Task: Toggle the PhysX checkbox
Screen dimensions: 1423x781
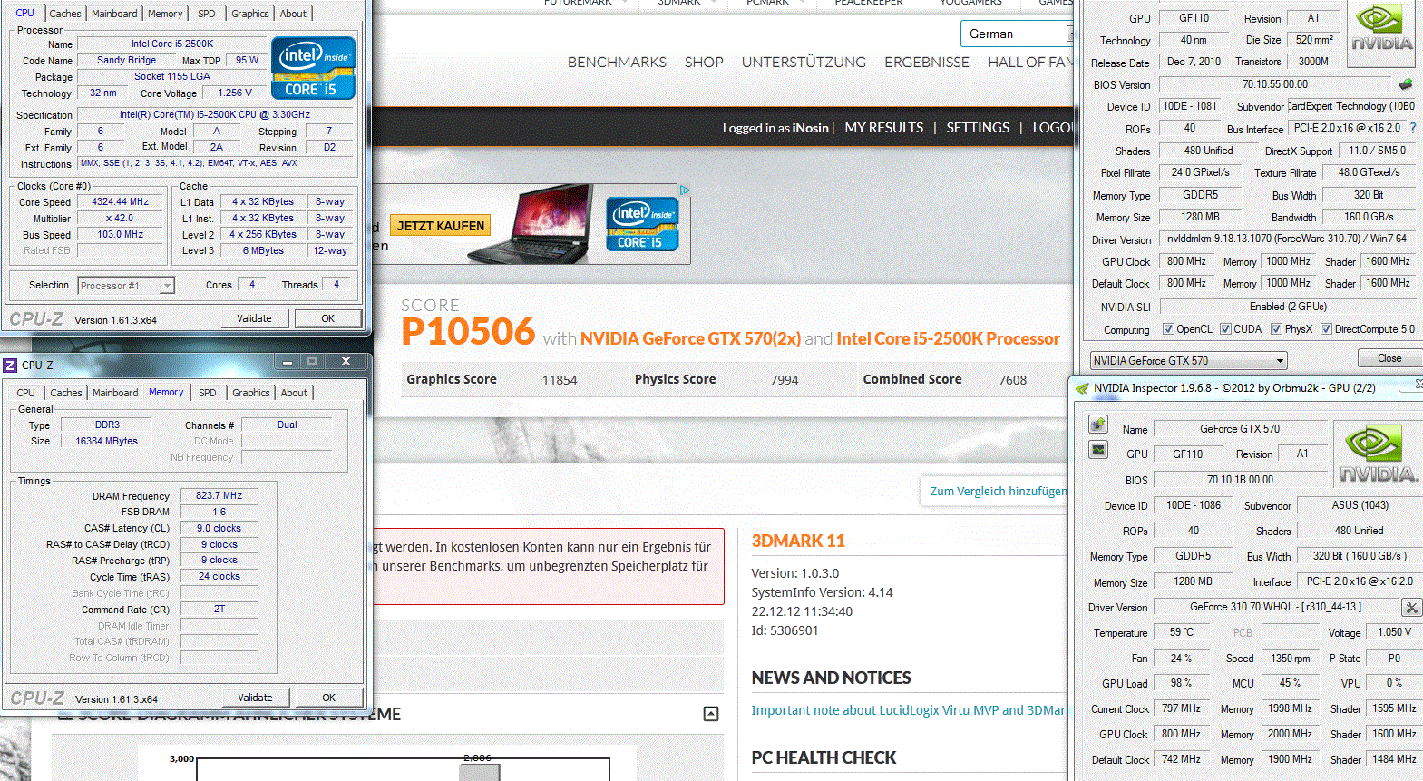Action: tap(1277, 329)
